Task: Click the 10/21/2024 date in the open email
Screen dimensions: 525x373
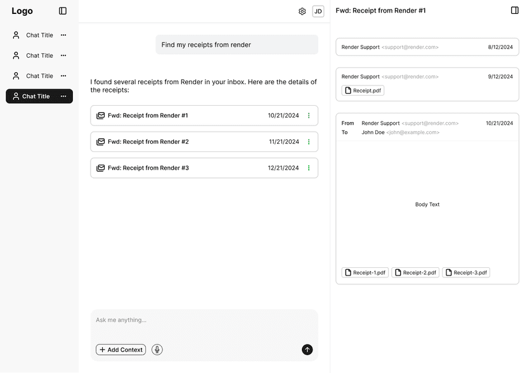Action: pos(499,123)
